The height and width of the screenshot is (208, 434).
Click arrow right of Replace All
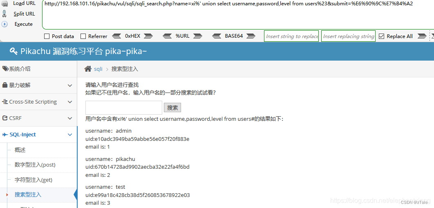point(422,36)
